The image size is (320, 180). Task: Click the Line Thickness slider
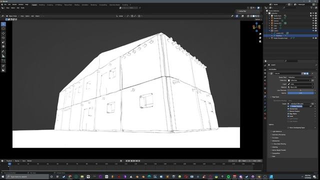(300, 90)
